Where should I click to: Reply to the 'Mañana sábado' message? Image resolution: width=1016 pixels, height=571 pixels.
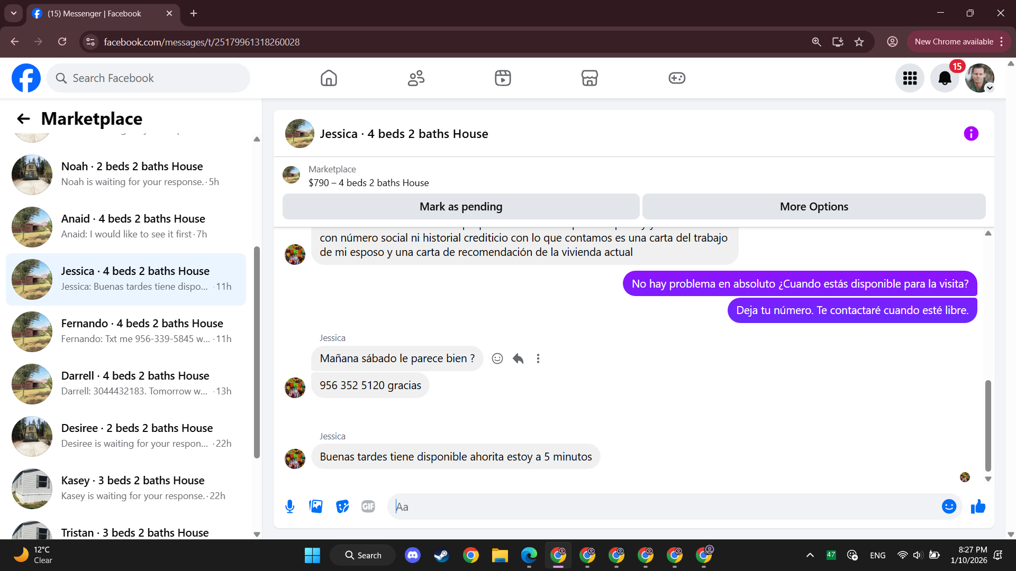518,358
